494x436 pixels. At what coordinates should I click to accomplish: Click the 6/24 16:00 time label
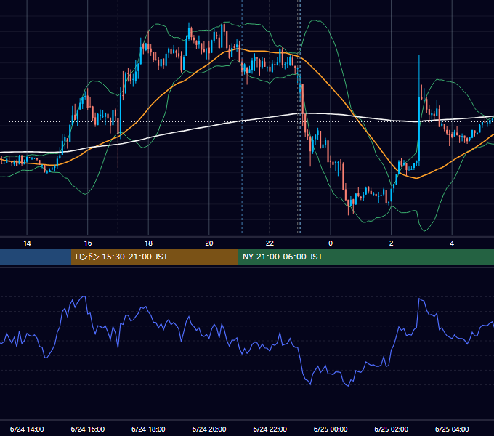click(88, 429)
